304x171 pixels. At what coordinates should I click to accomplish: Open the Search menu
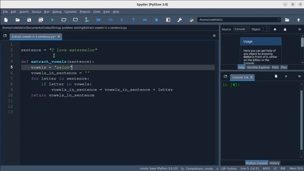[24, 12]
